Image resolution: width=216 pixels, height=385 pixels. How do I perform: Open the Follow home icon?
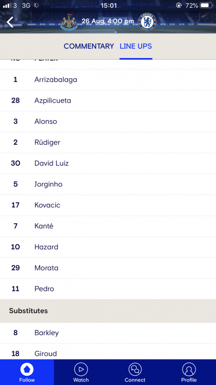(27, 369)
